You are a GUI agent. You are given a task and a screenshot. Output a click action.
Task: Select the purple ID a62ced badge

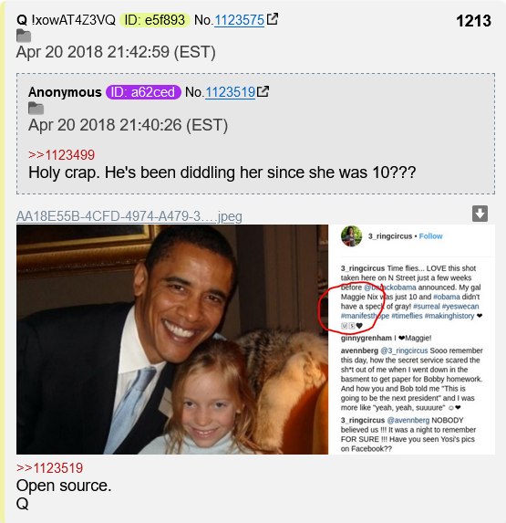(x=143, y=92)
